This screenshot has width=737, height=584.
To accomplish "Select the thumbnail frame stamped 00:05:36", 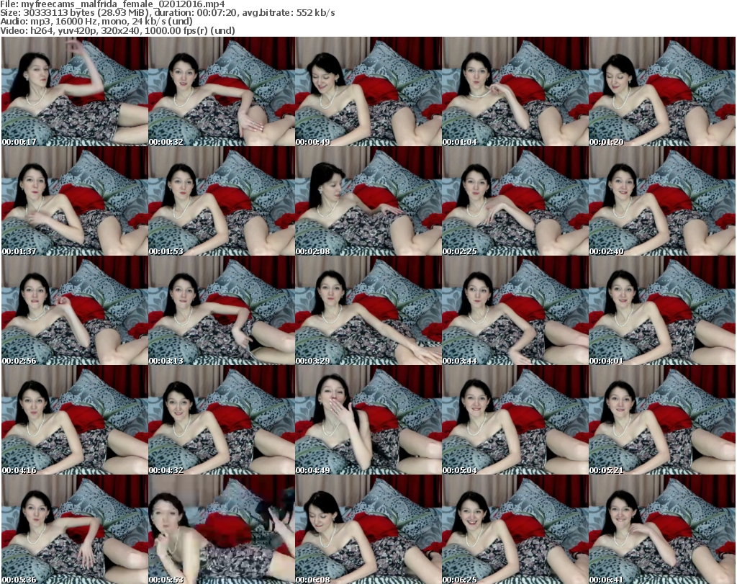I will click(x=75, y=529).
